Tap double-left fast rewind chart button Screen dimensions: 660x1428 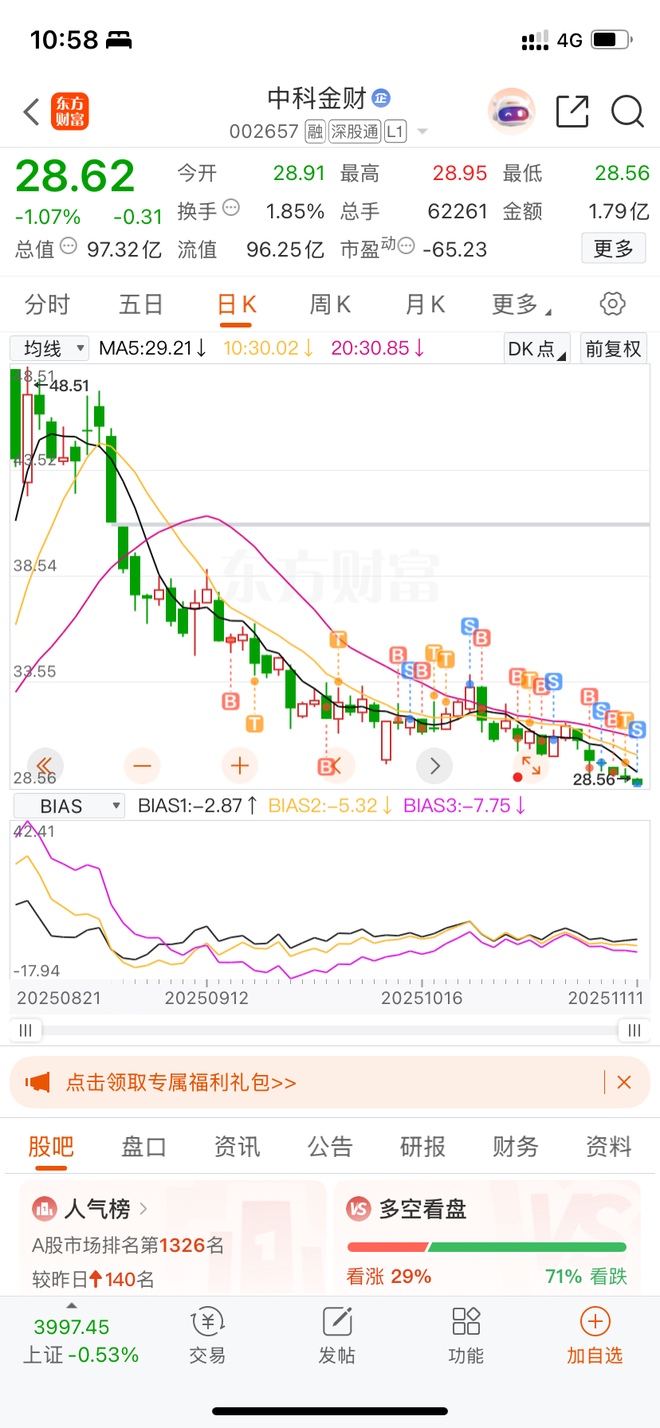tap(45, 766)
